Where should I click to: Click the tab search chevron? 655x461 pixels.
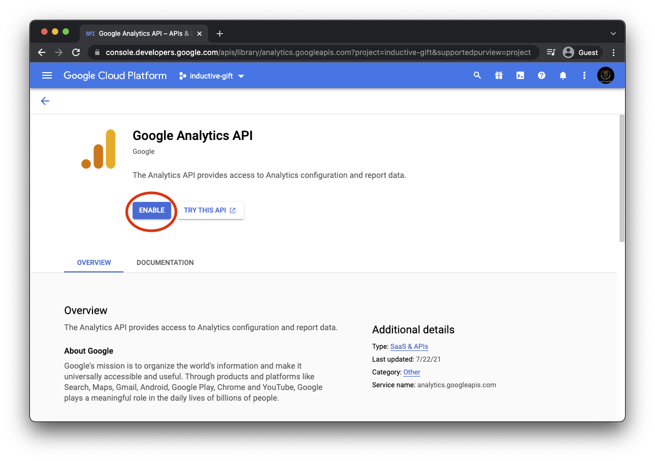click(613, 34)
